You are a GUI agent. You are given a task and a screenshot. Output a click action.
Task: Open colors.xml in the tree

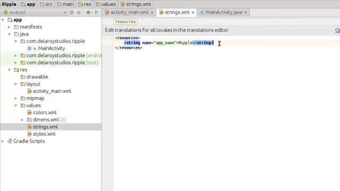click(x=45, y=112)
